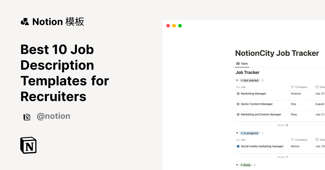Image resolution: width=325 pixels, height=170 pixels.
Task: Collapse the "Not started" group
Action: tap(237, 80)
